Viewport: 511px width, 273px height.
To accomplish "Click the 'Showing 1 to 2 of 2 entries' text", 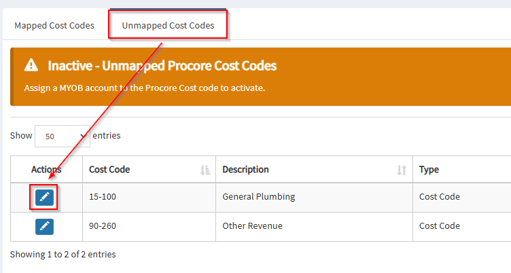I will tap(63, 255).
